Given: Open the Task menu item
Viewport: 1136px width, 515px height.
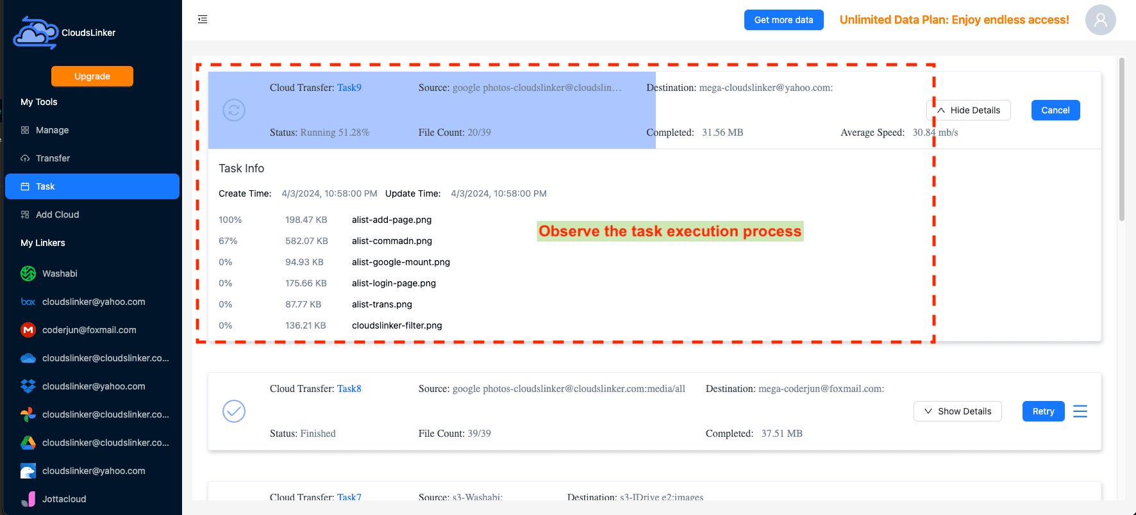Looking at the screenshot, I should (92, 186).
